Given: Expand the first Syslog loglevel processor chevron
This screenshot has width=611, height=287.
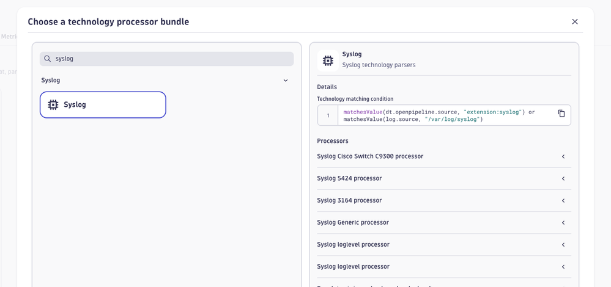Looking at the screenshot, I should click(x=563, y=245).
